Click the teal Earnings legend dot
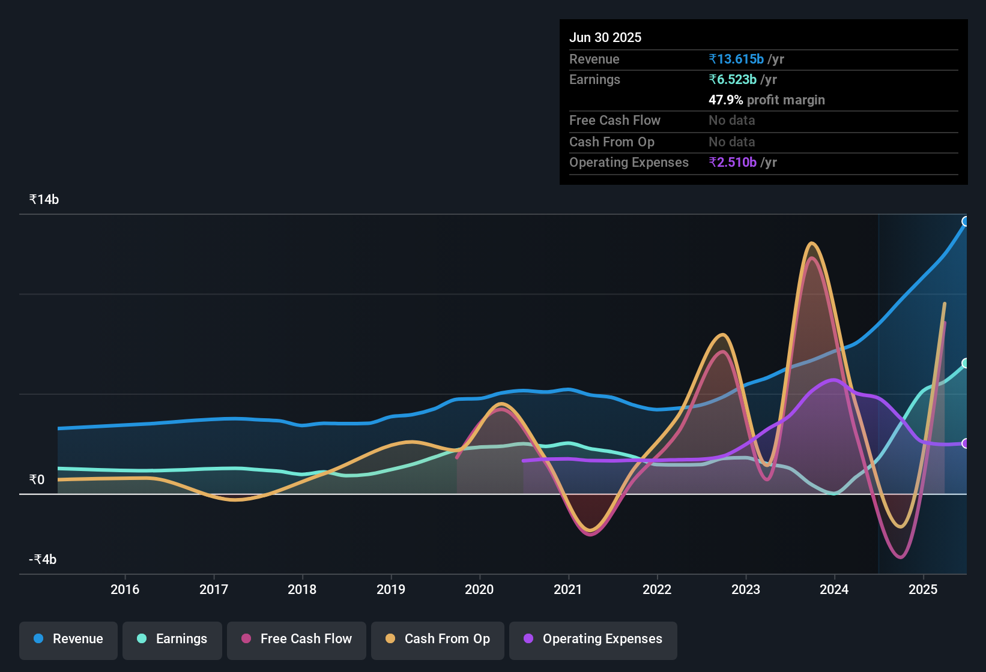986x672 pixels. (x=142, y=639)
